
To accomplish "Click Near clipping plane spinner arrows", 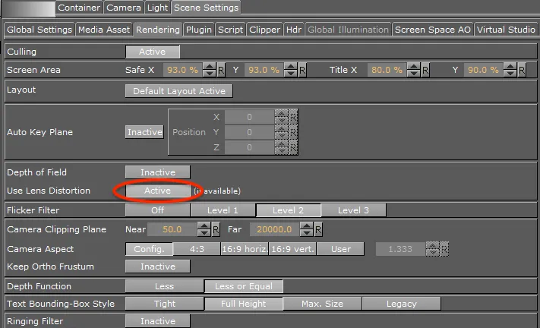I will [204, 229].
